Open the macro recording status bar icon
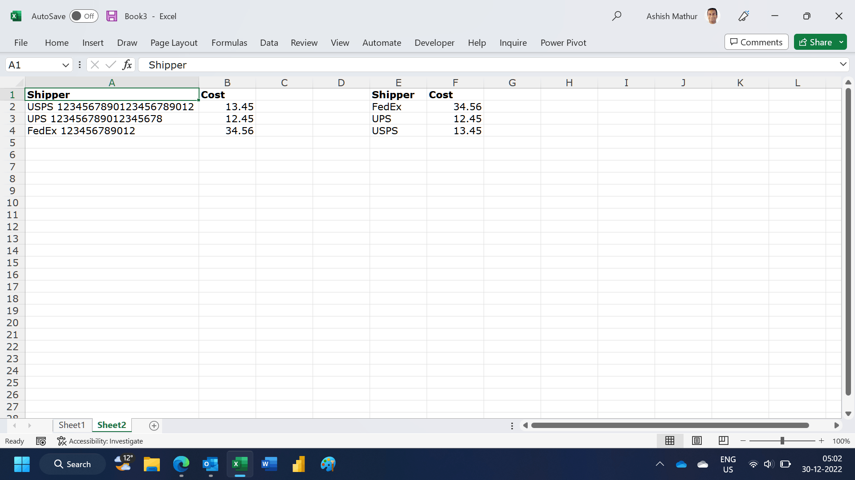This screenshot has height=480, width=855. (41, 441)
